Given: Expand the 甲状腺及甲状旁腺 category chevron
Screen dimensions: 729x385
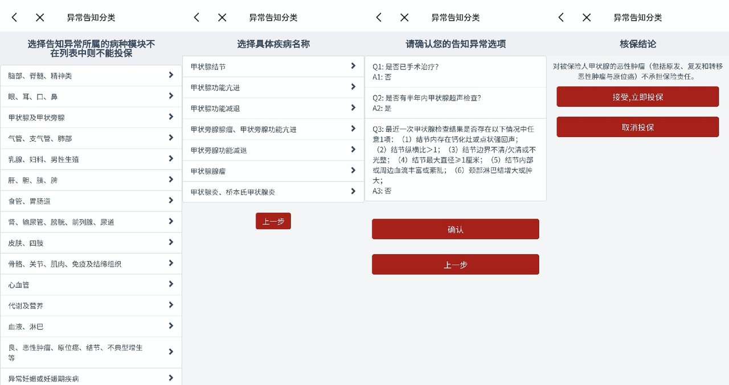Looking at the screenshot, I should coord(171,117).
